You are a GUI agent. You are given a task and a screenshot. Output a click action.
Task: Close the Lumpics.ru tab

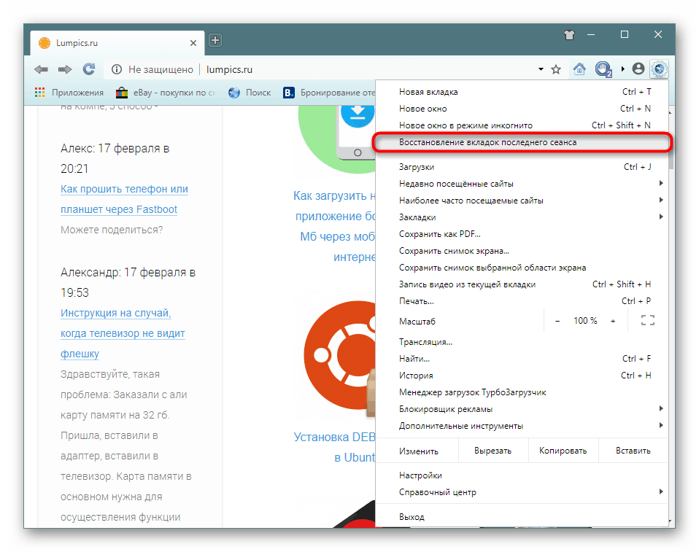pyautogui.click(x=193, y=43)
